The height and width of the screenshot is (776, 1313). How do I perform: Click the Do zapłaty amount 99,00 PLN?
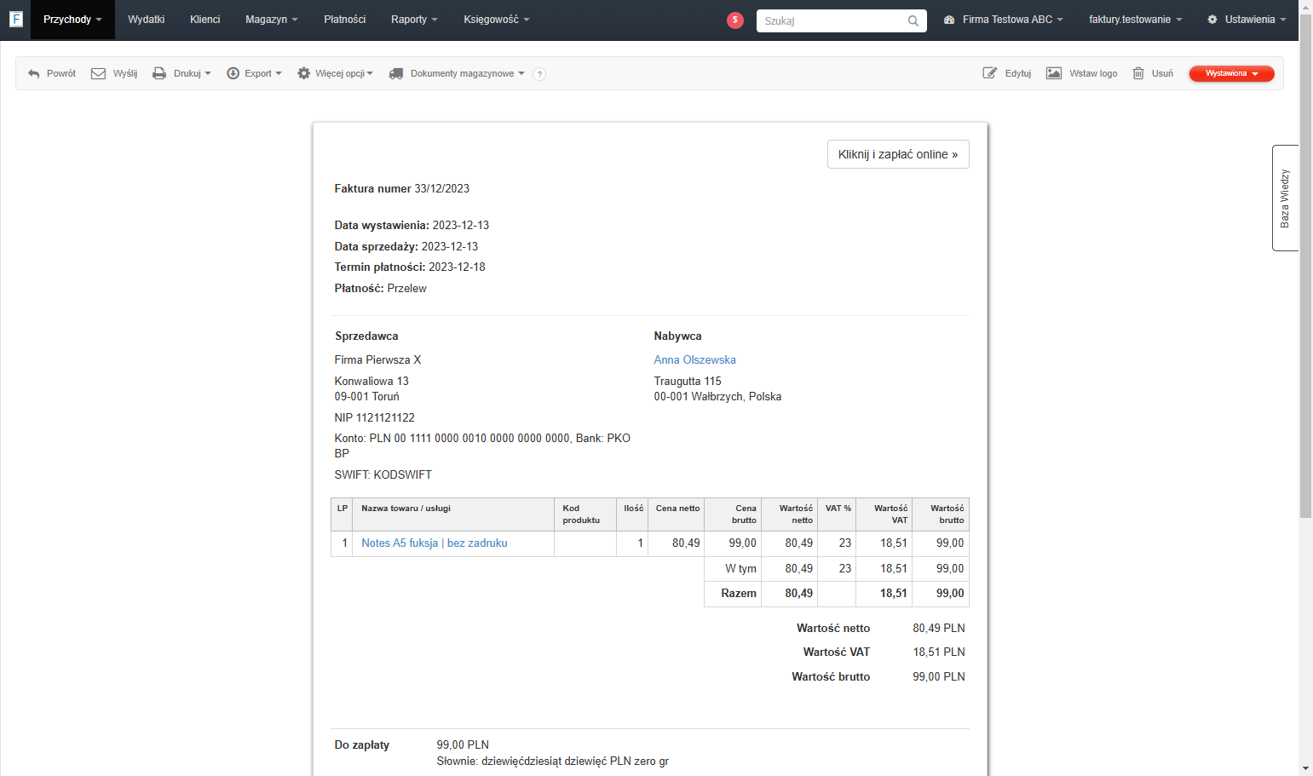[463, 745]
